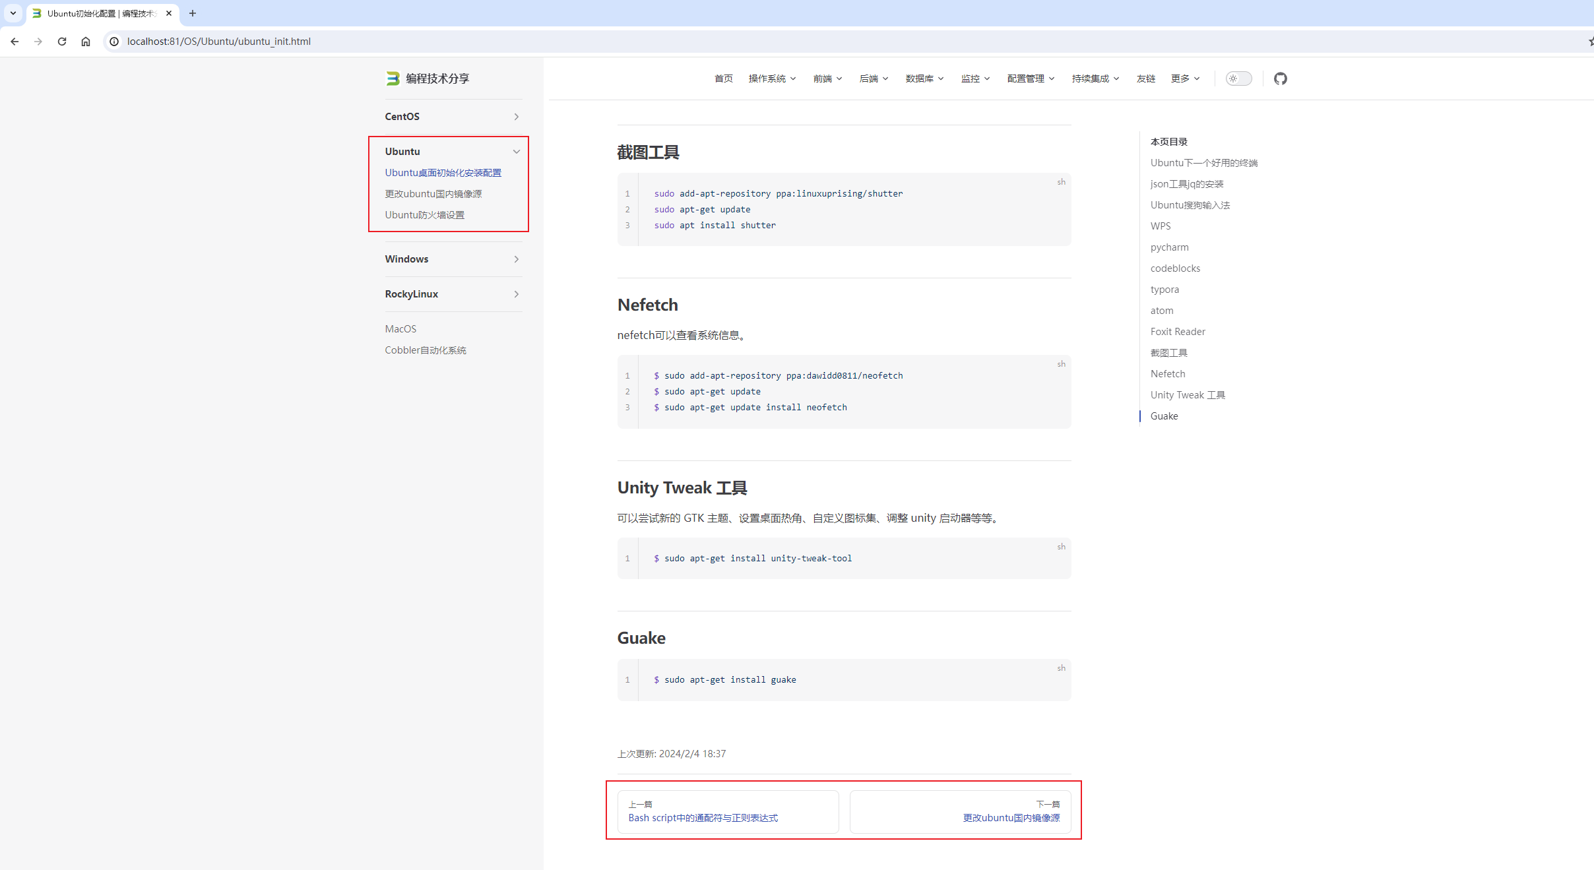The width and height of the screenshot is (1594, 870).
Task: Jump to pycharm in page outline
Action: pyautogui.click(x=1169, y=247)
